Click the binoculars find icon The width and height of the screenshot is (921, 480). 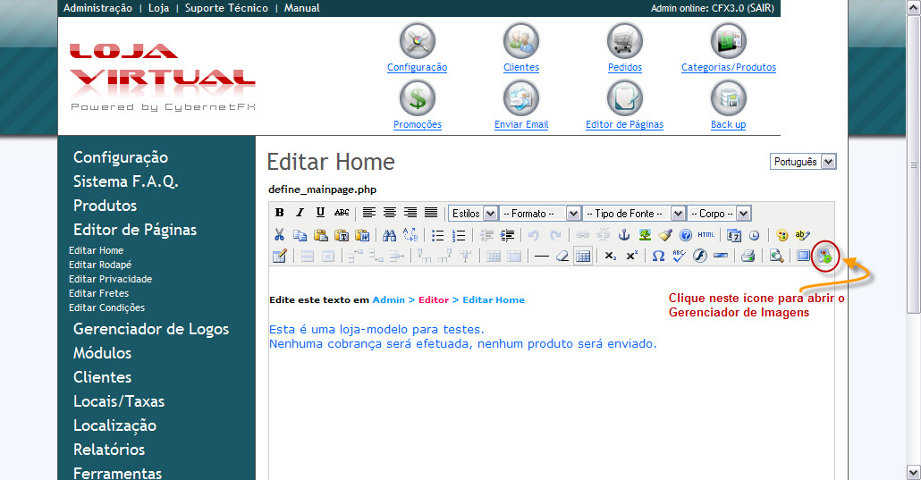[x=389, y=235]
